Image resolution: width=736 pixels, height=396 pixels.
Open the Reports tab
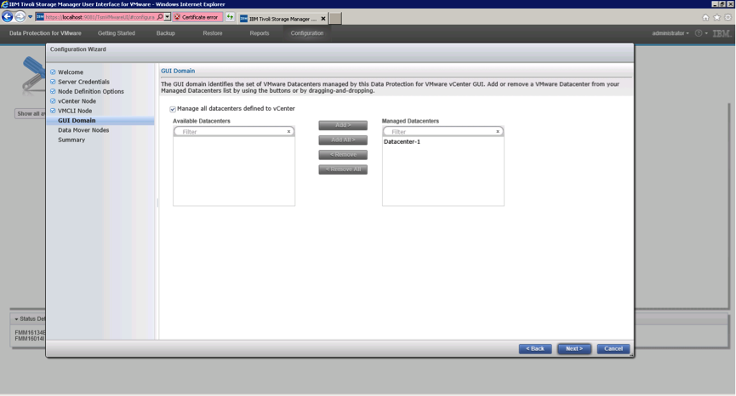click(260, 33)
